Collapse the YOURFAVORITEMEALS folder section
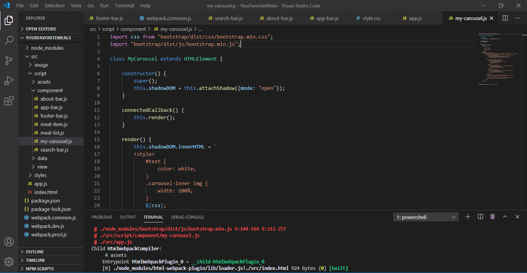Screen dimensions: 527x273 [51, 38]
